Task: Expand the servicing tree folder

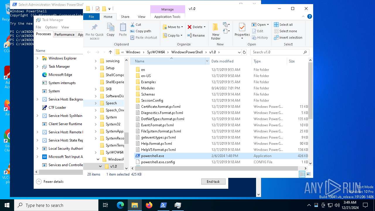Action: pos(96,61)
